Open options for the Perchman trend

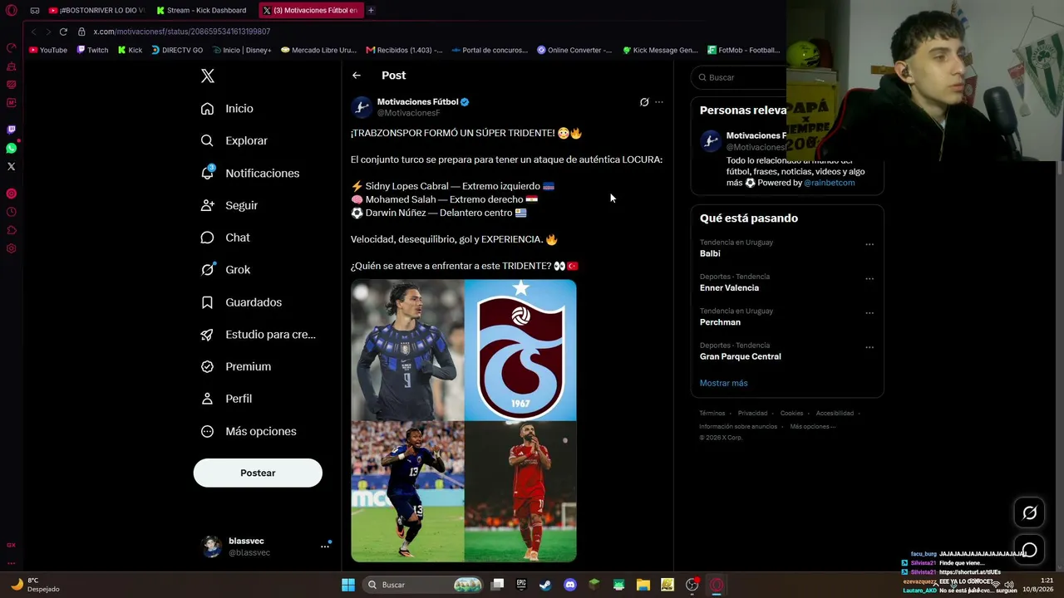869,313
